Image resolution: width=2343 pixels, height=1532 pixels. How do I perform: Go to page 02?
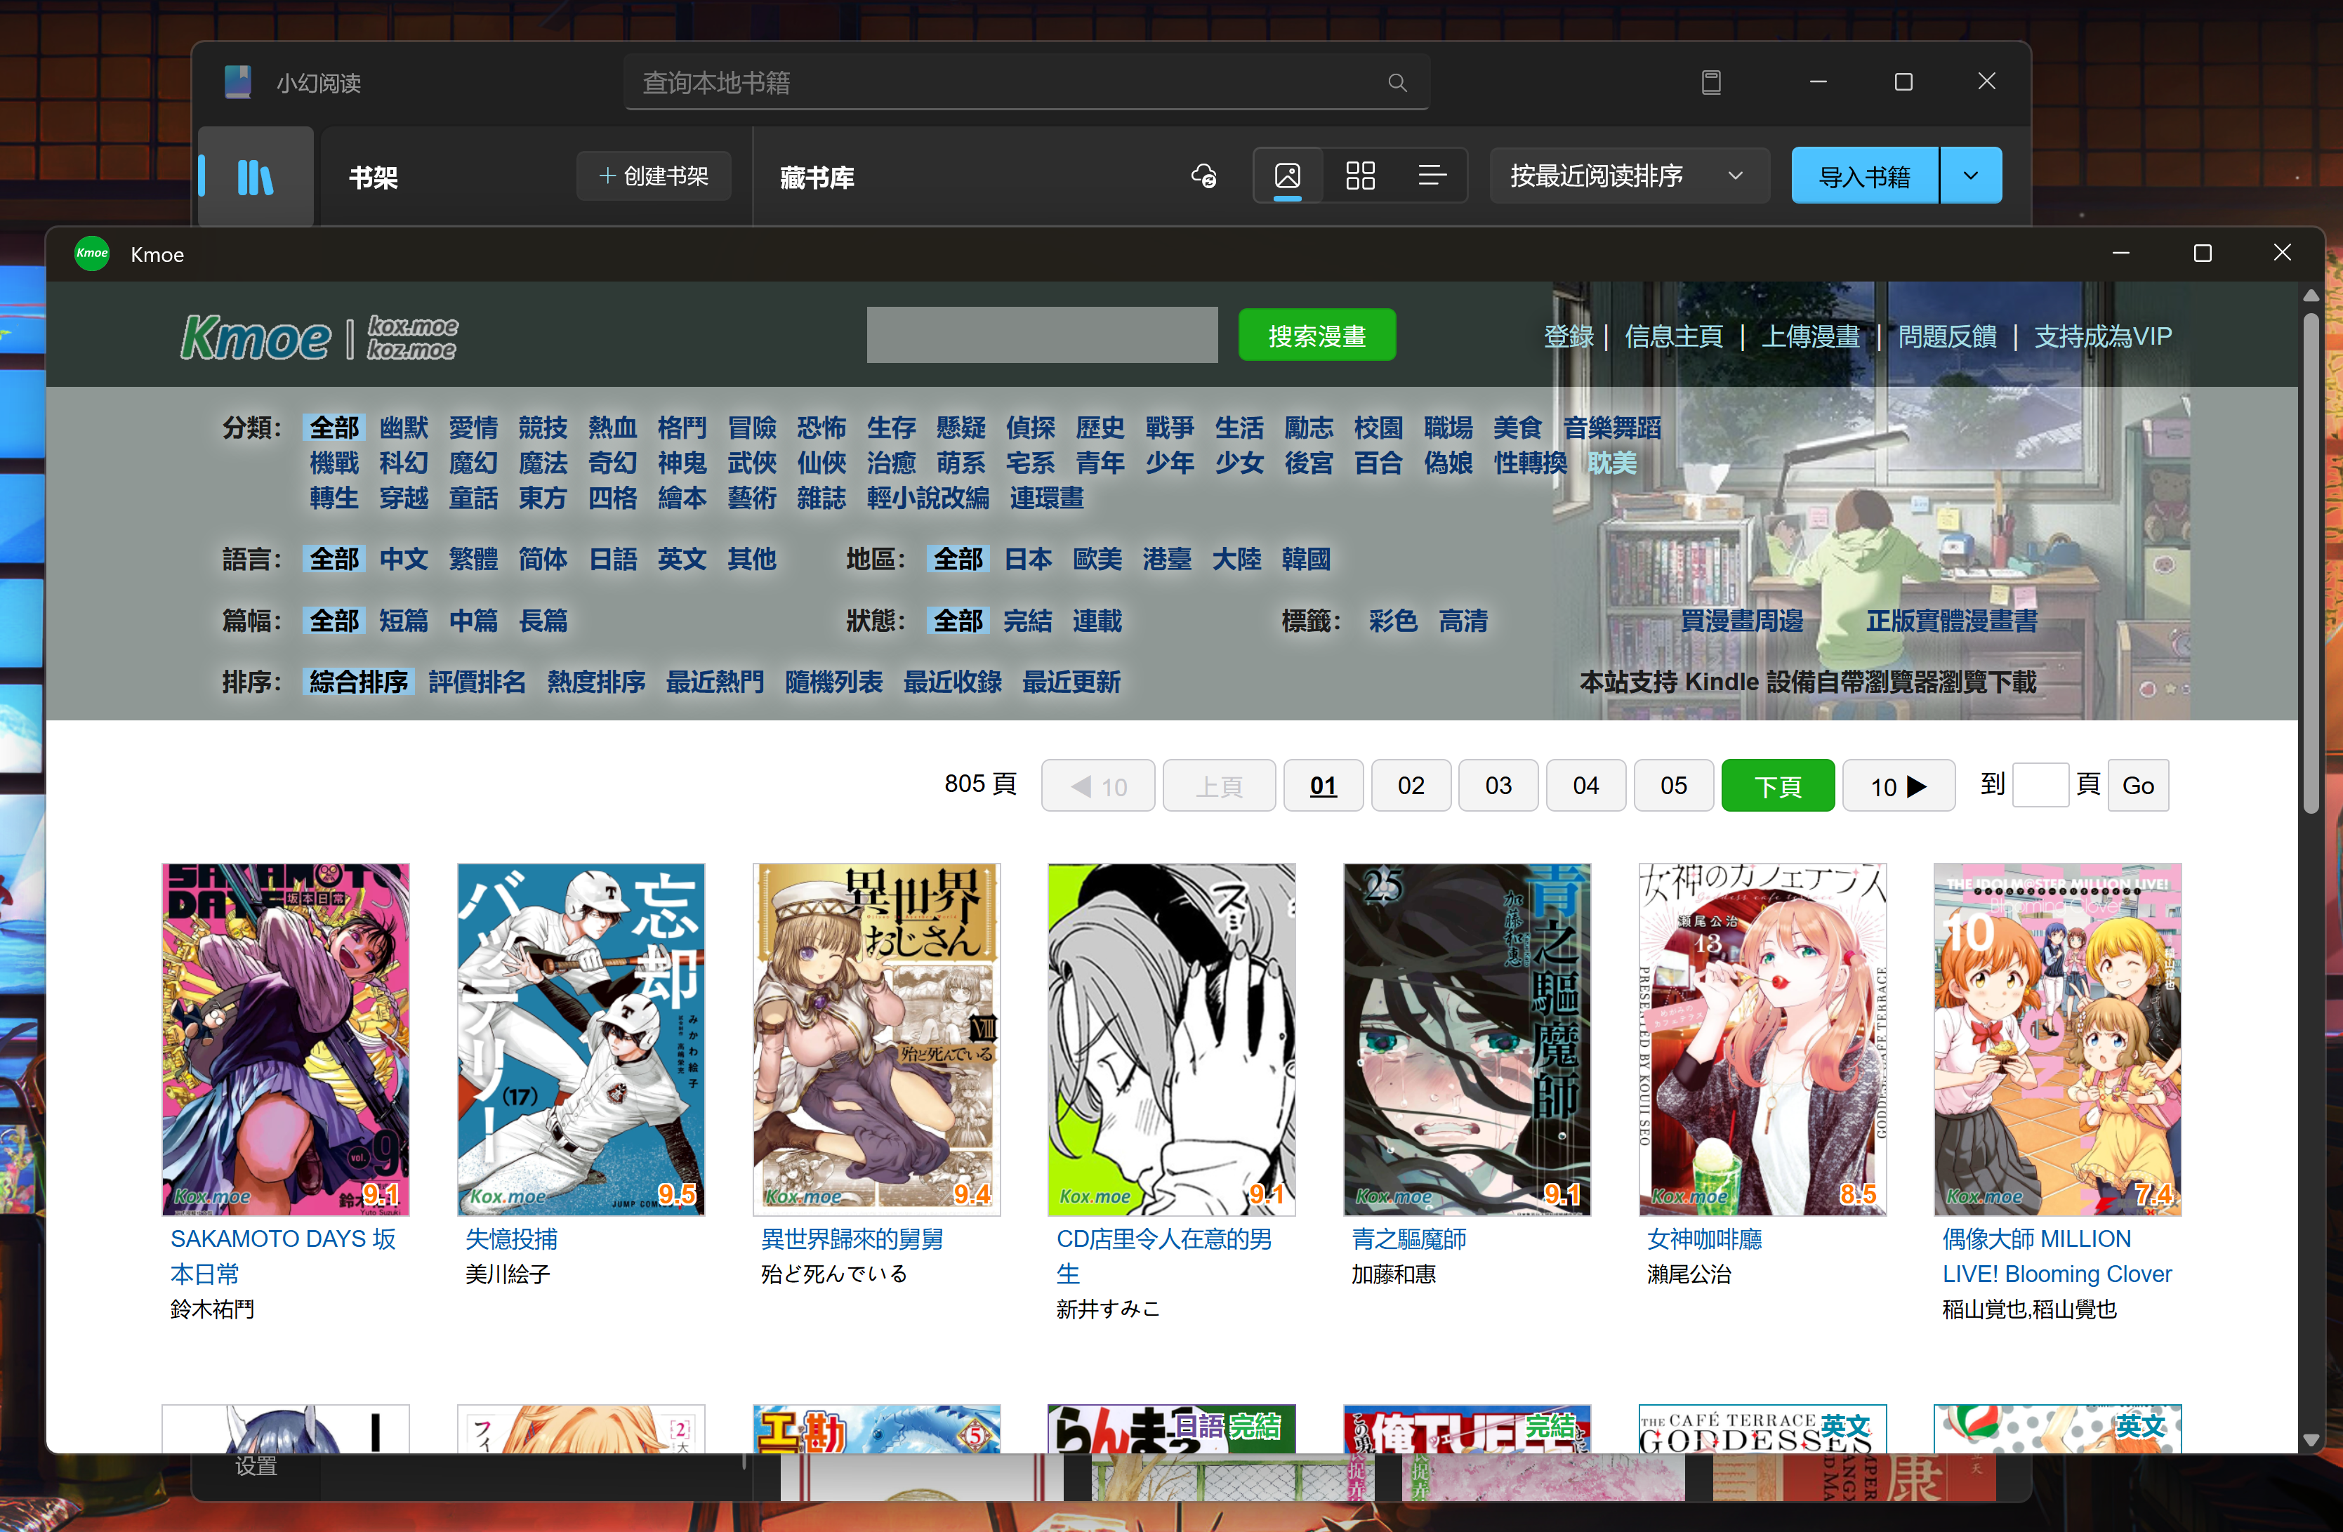[1411, 786]
